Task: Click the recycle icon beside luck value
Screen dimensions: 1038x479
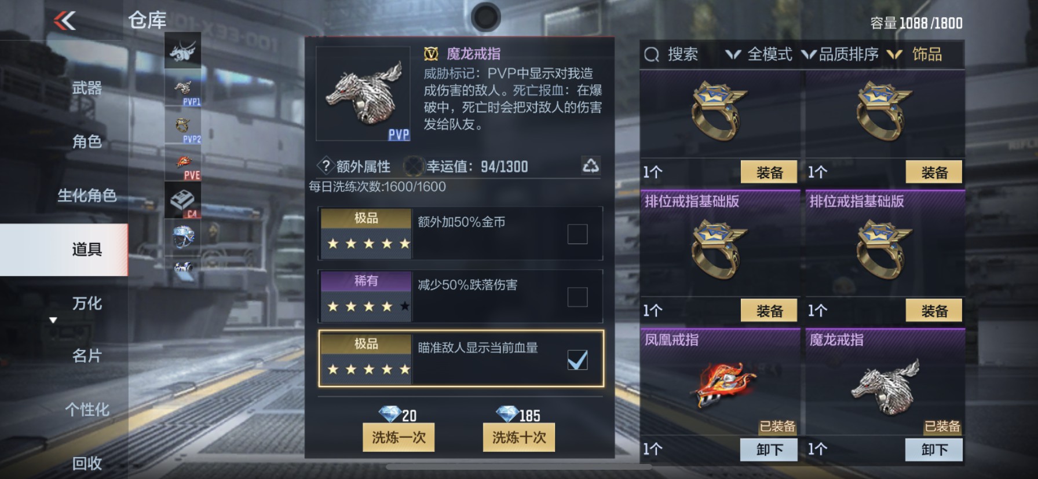Action: click(590, 166)
